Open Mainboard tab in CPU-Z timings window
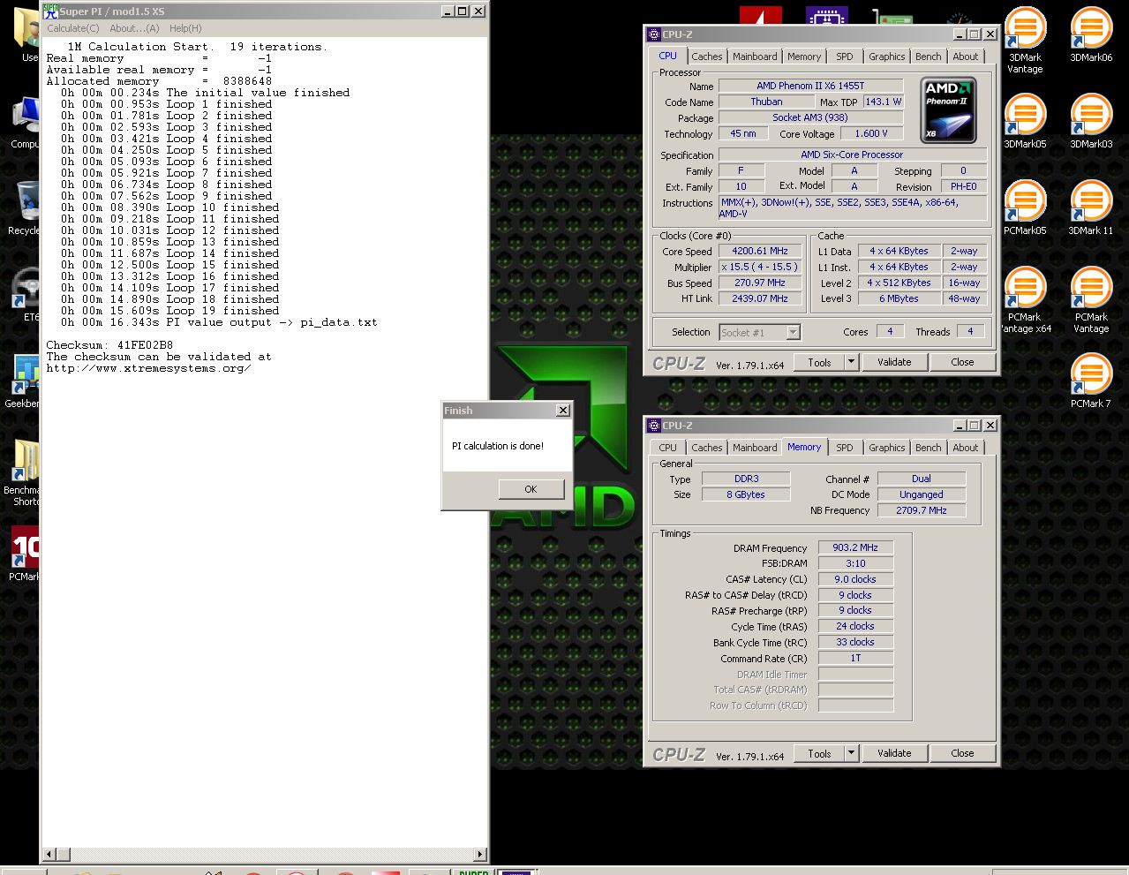The image size is (1129, 875). coord(755,448)
